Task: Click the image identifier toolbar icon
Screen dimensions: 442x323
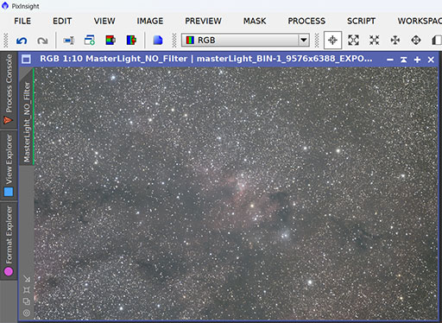Action: [x=69, y=41]
